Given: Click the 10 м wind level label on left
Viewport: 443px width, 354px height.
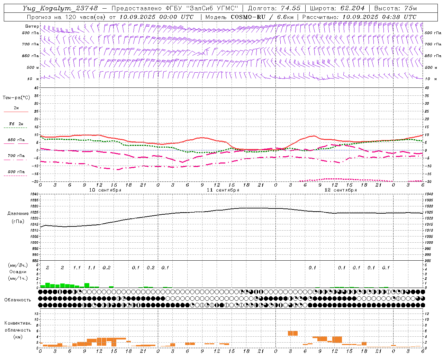Looking at the screenshot, I should point(33,79).
